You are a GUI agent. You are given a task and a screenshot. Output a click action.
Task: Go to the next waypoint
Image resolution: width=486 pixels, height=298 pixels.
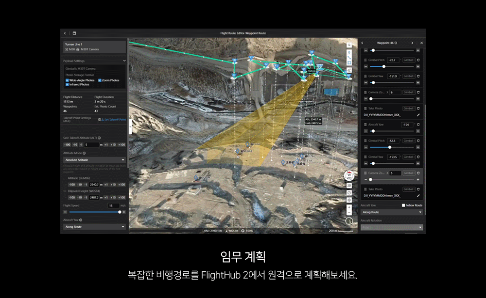coord(412,43)
